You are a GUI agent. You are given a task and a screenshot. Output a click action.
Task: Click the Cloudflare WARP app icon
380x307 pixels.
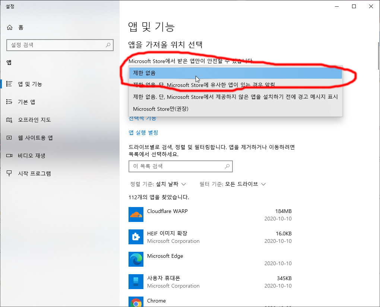point(136,214)
